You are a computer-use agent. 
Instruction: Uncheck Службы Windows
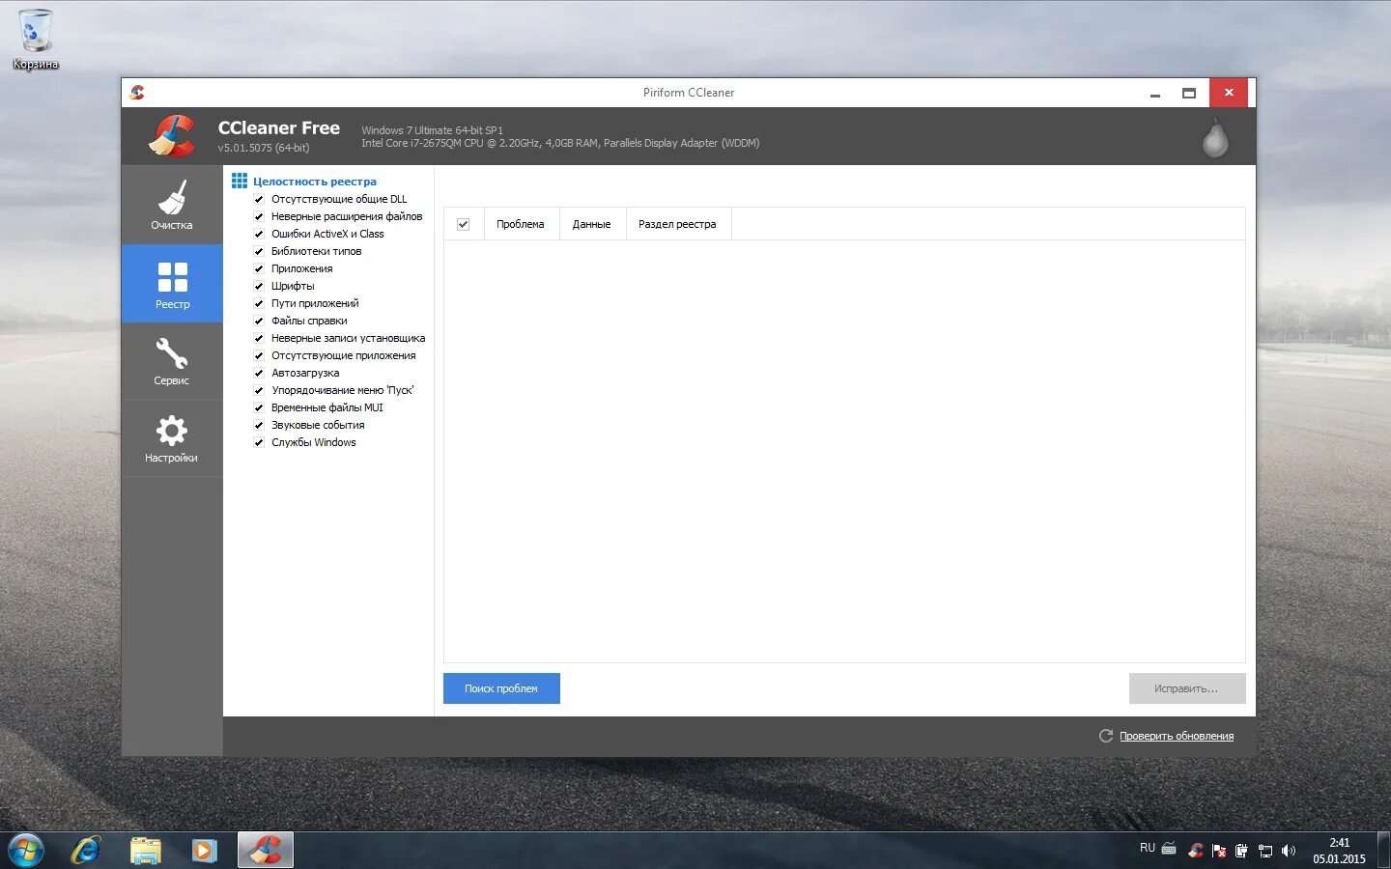[x=259, y=442]
